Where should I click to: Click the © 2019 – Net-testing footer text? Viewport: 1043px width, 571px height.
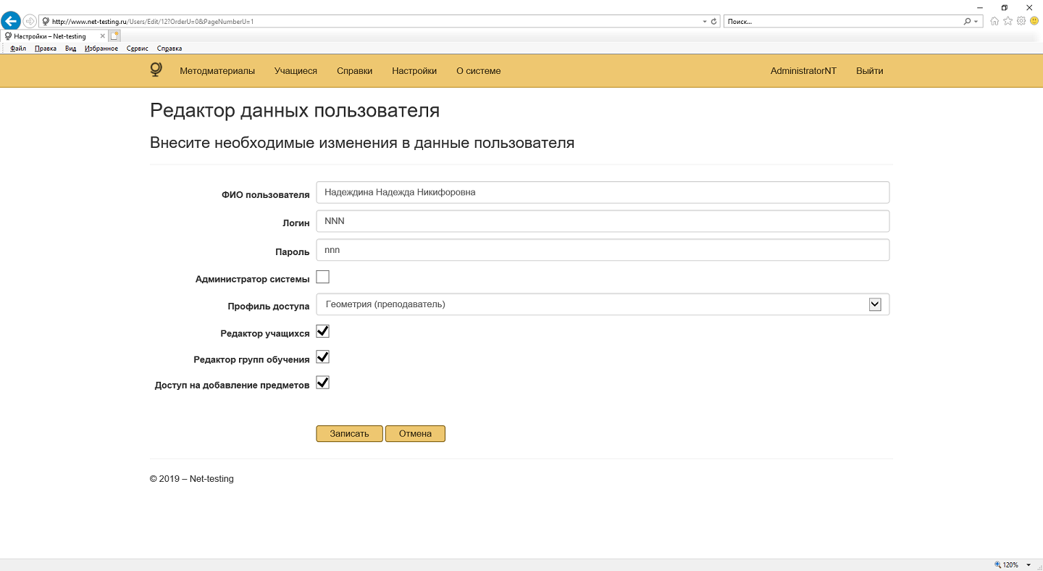(x=192, y=479)
